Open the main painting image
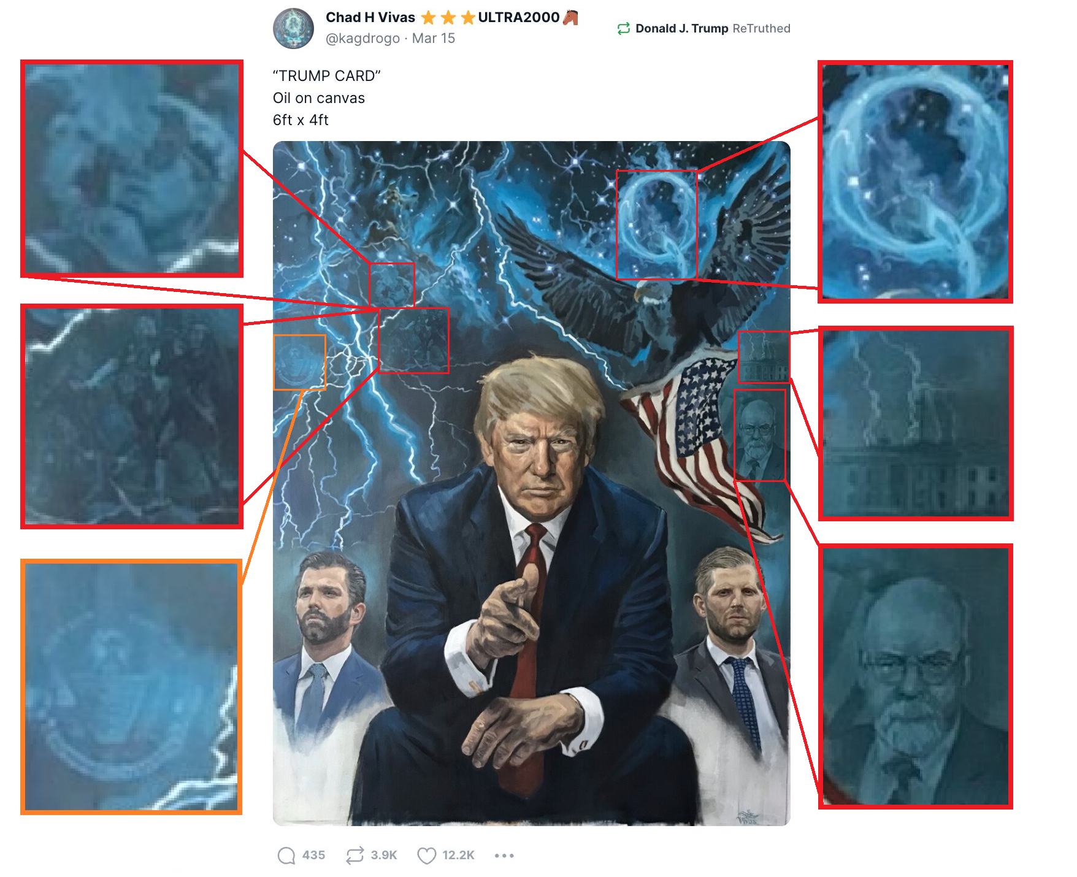 point(532,483)
